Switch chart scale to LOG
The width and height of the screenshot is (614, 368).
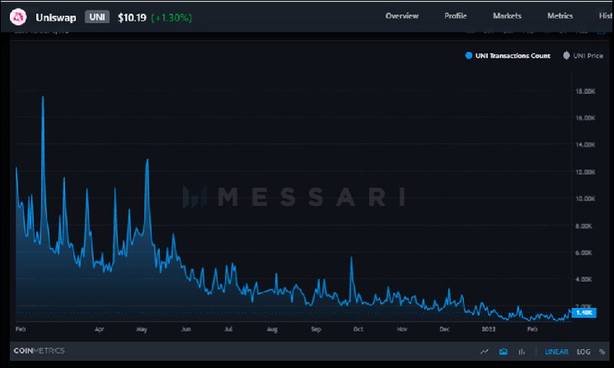(x=582, y=351)
